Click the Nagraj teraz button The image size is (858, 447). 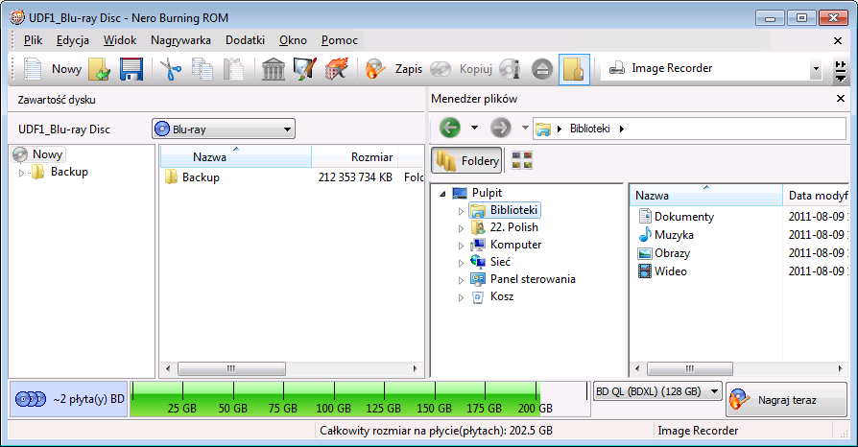click(x=786, y=399)
